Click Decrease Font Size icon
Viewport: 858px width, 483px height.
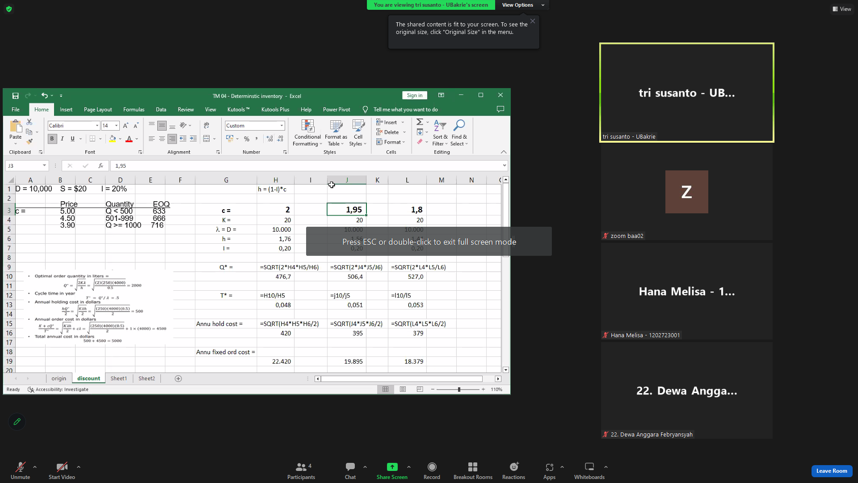click(x=136, y=126)
